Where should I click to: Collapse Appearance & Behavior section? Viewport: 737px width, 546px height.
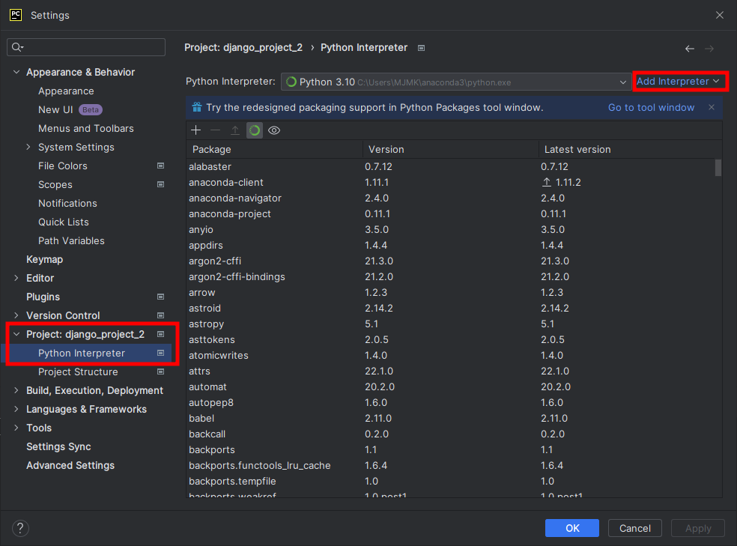16,73
